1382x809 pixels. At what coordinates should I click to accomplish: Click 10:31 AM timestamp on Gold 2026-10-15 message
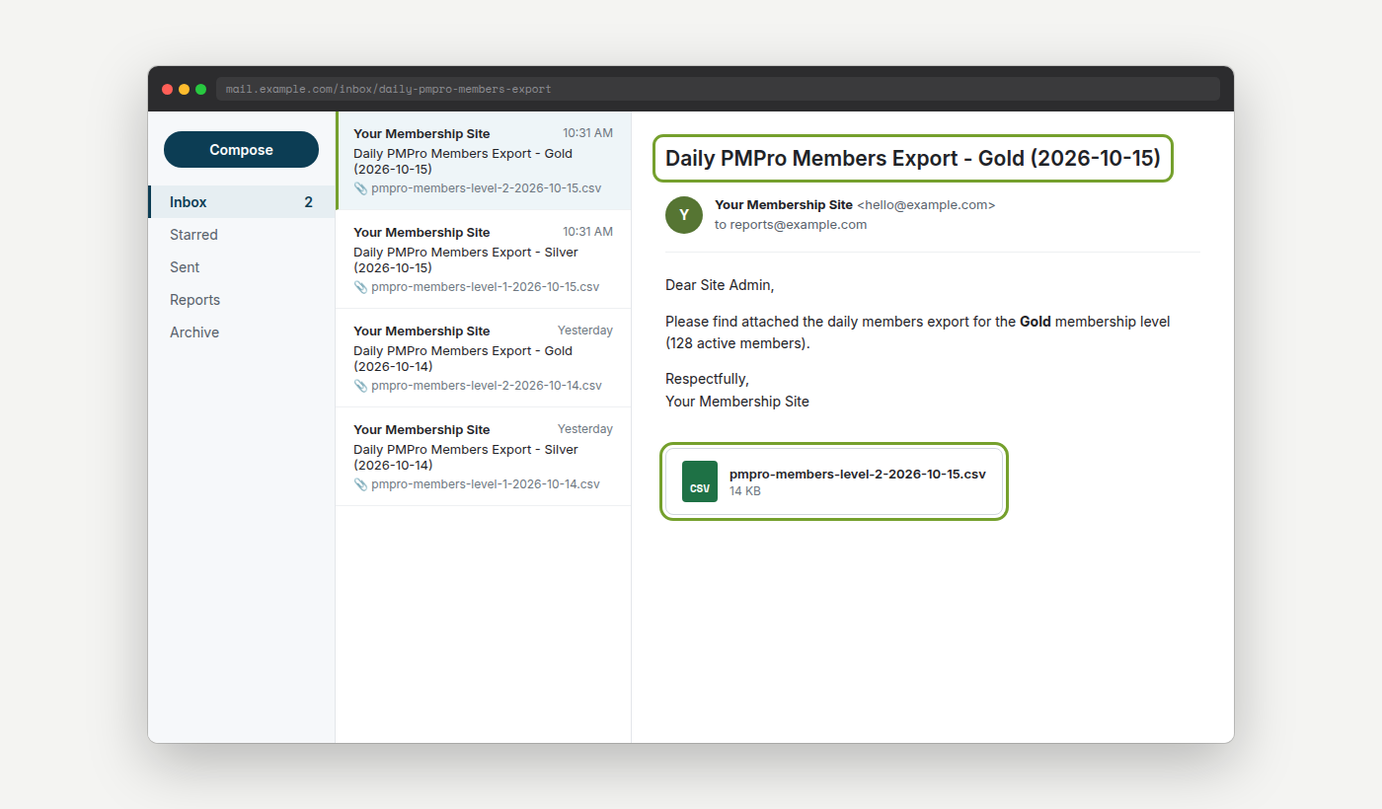(587, 133)
